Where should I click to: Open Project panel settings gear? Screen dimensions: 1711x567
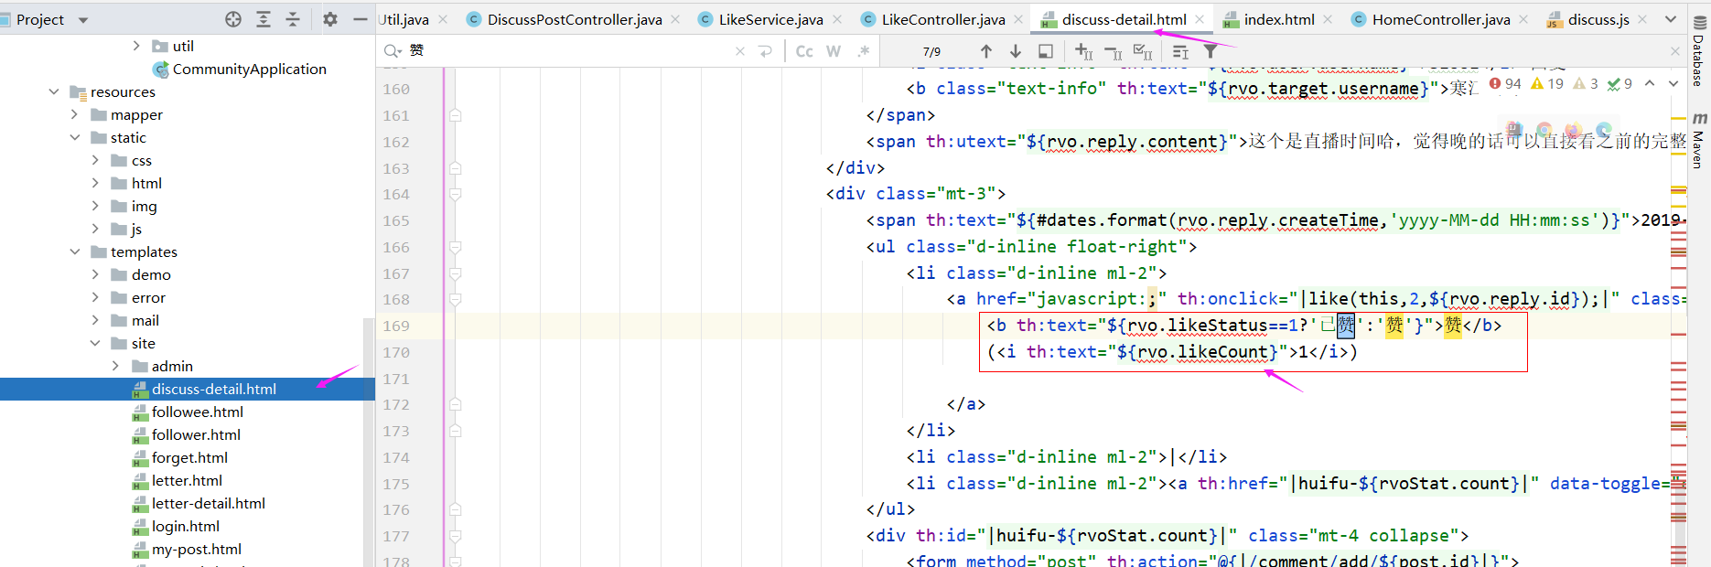(330, 19)
